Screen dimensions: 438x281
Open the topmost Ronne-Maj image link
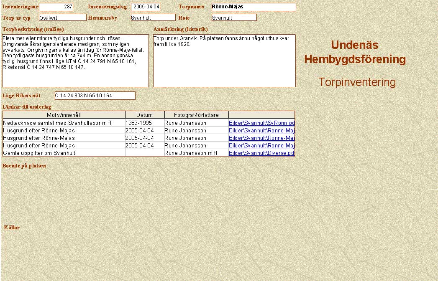tap(261, 130)
